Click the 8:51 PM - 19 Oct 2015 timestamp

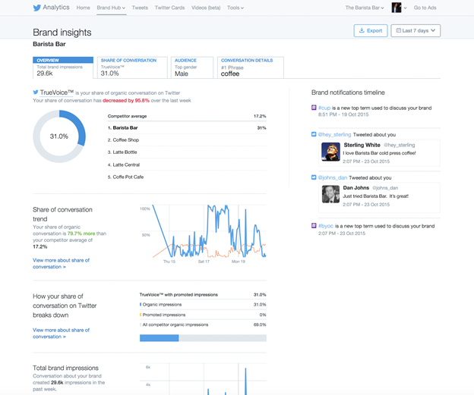pos(343,114)
